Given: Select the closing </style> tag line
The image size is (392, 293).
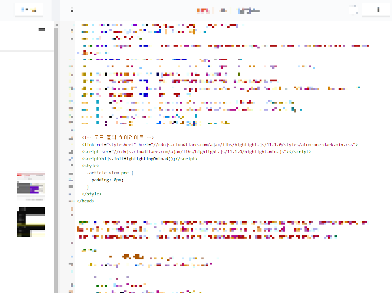Looking at the screenshot, I should (92, 194).
